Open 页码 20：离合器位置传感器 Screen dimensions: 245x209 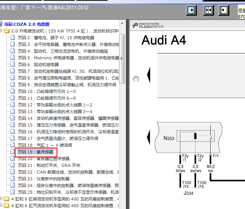click(44, 159)
